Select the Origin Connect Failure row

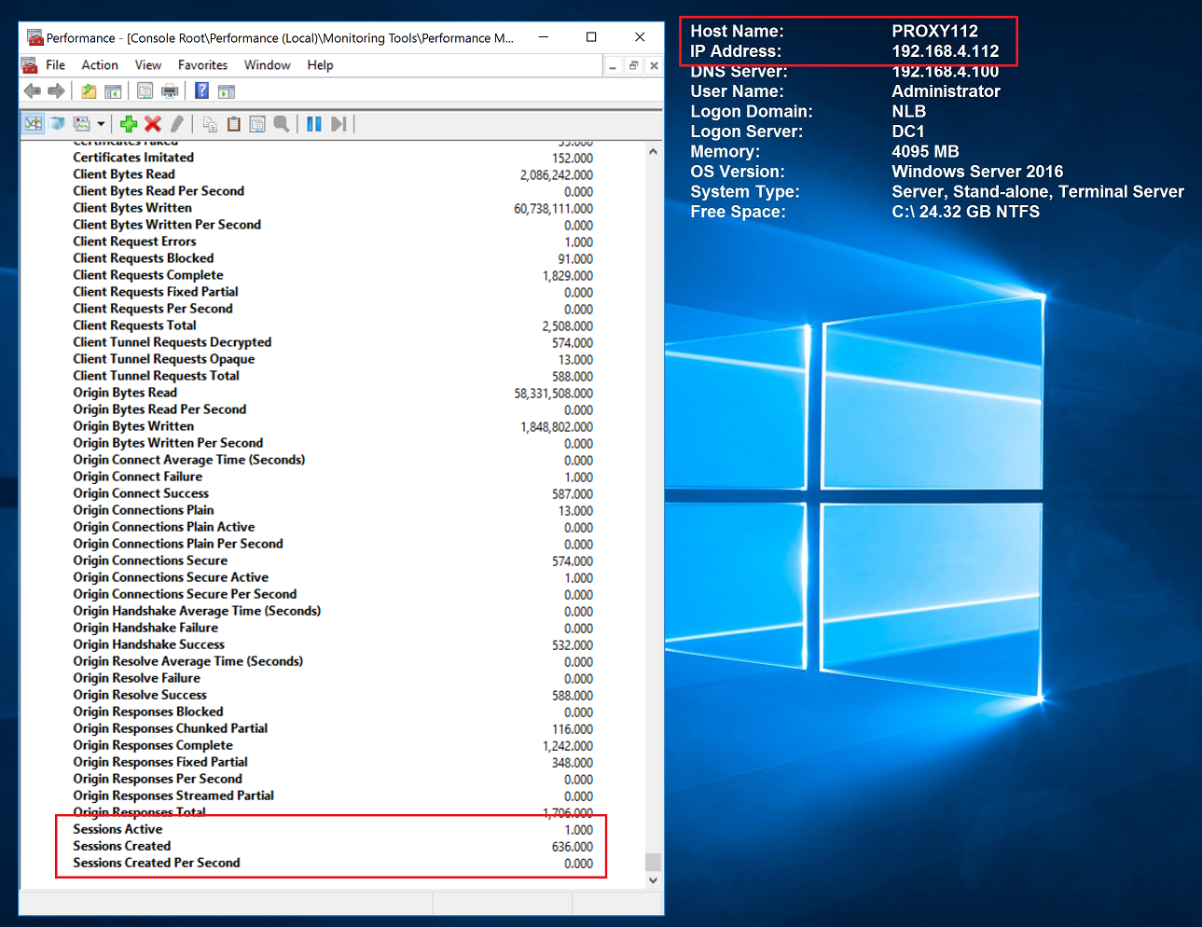333,477
